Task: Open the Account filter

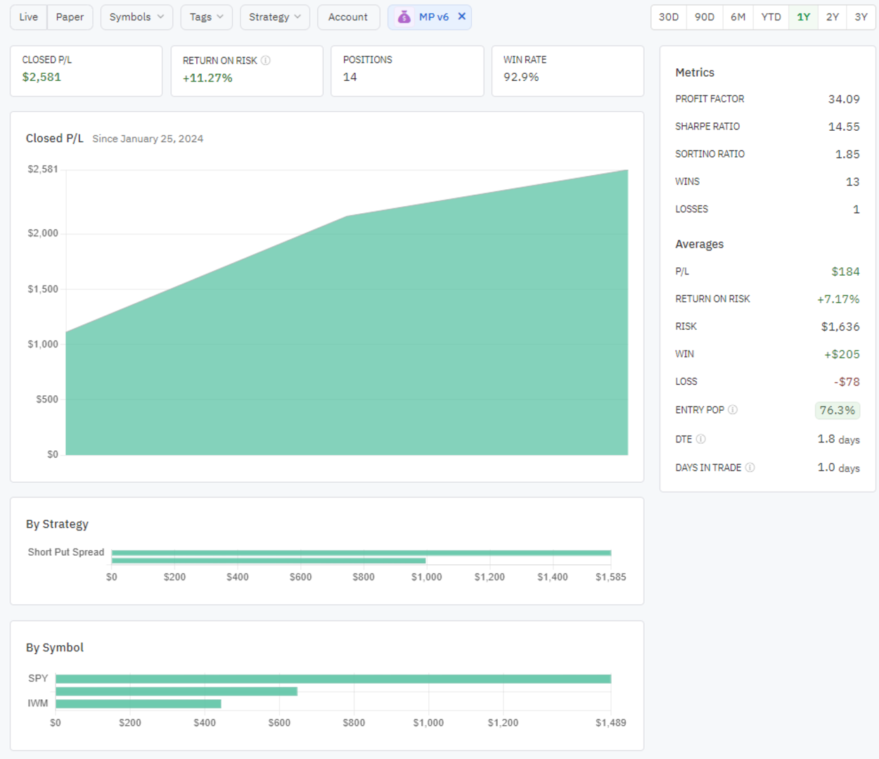Action: [348, 17]
